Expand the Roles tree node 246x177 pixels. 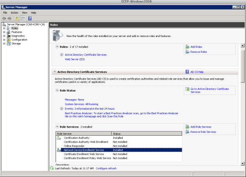(4, 29)
